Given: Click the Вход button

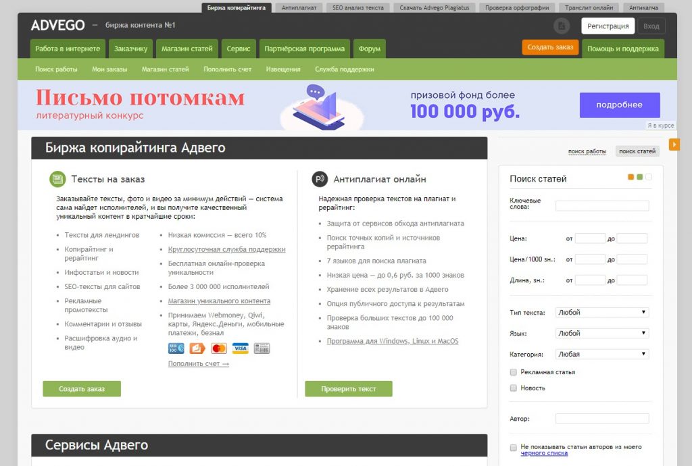Looking at the screenshot, I should (x=651, y=26).
